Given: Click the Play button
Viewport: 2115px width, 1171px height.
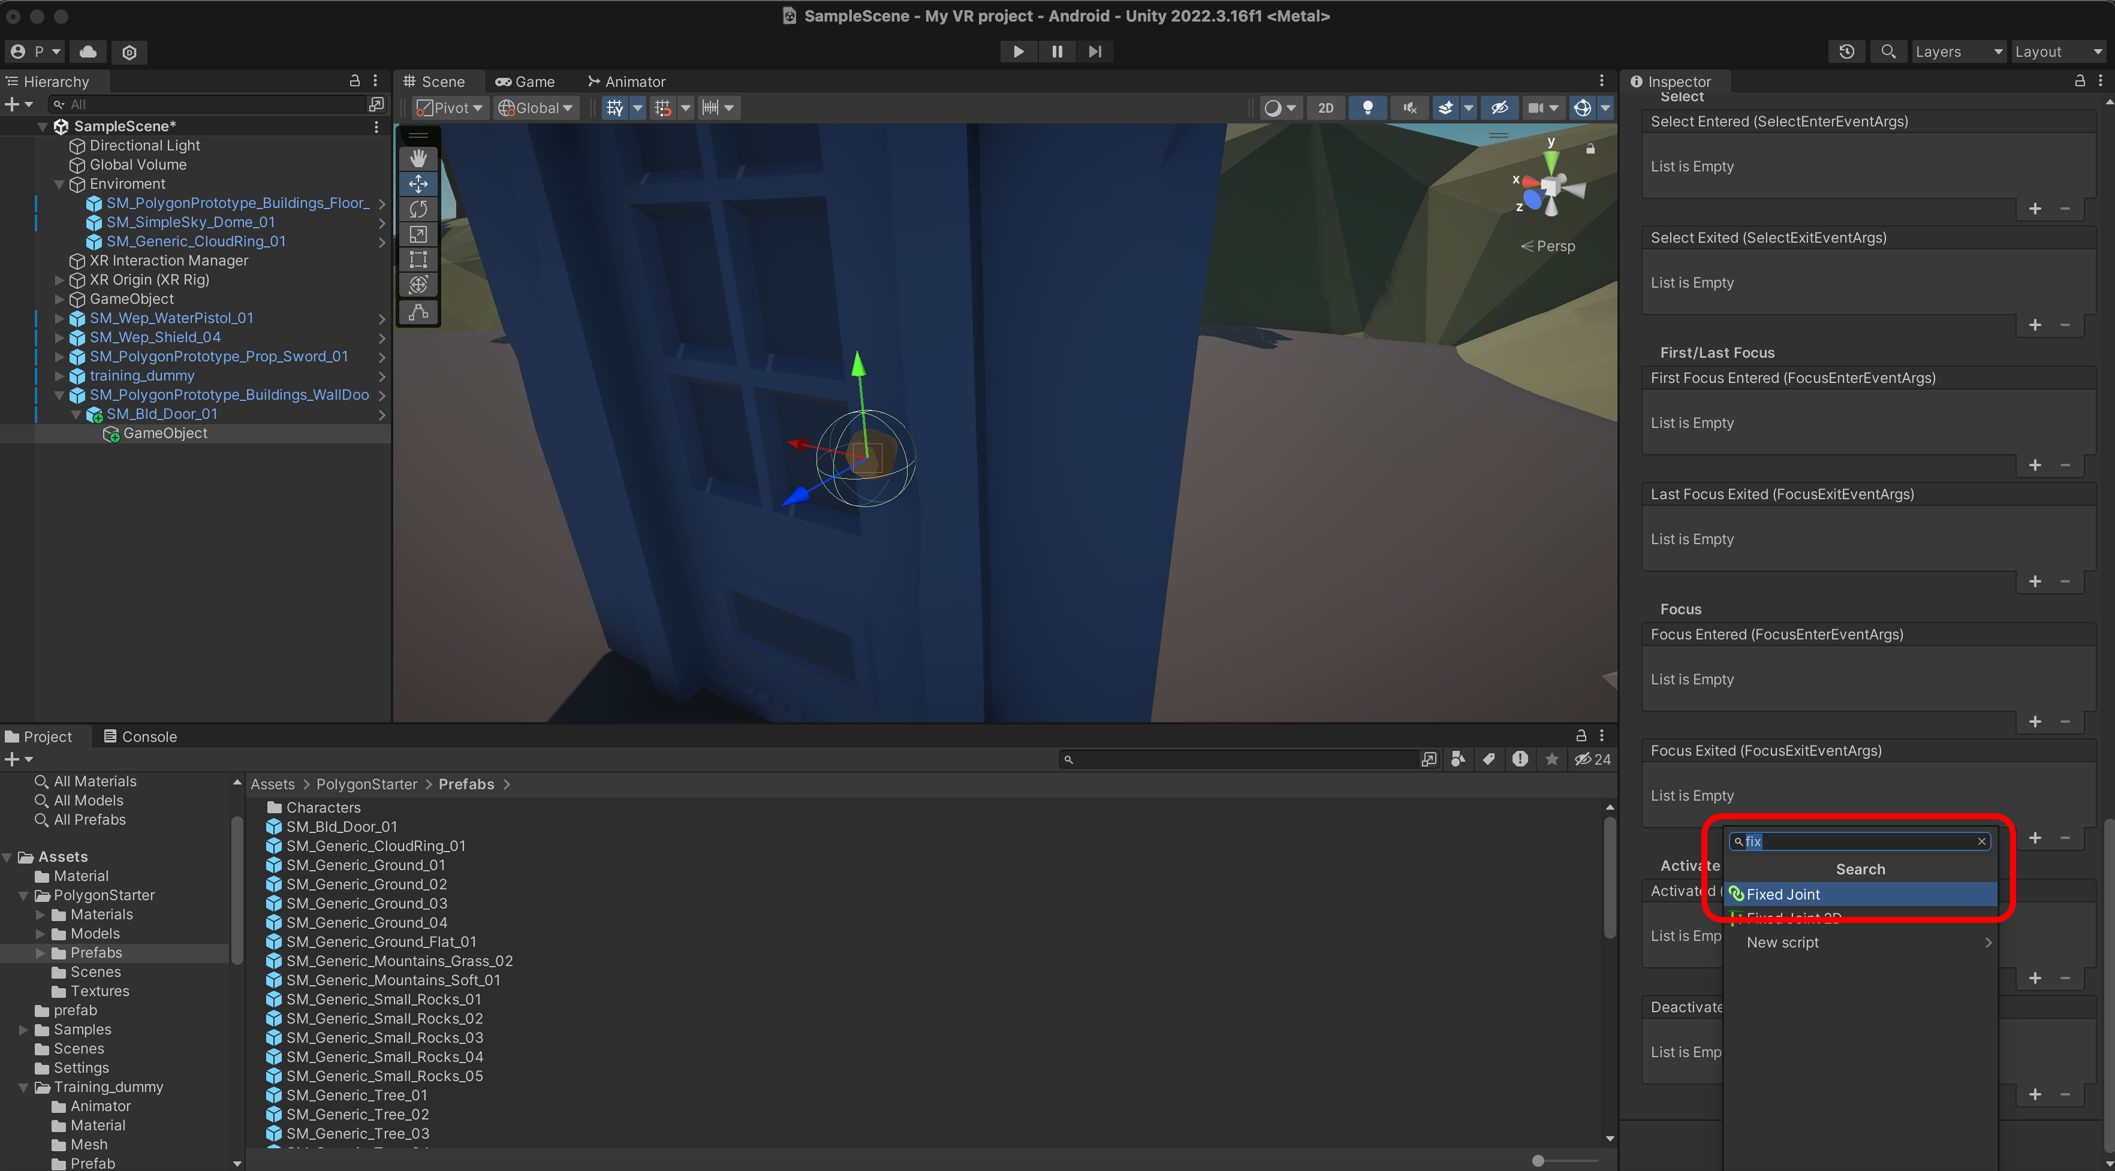Looking at the screenshot, I should [1018, 52].
